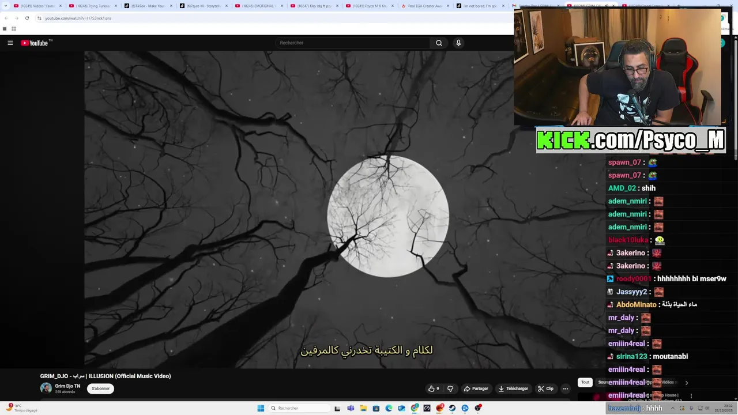Open Chrome from the taskbar
Screen dimensions: 738x415
pyautogui.click(x=415, y=408)
